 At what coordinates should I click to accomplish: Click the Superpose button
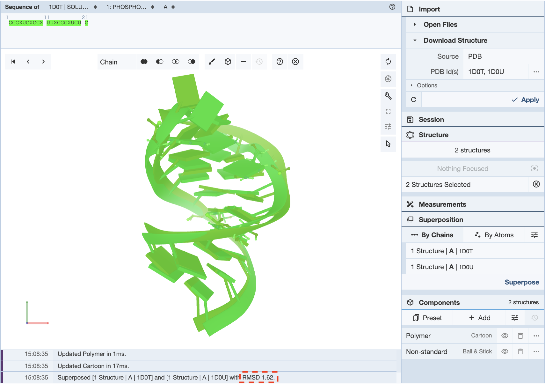tap(521, 282)
